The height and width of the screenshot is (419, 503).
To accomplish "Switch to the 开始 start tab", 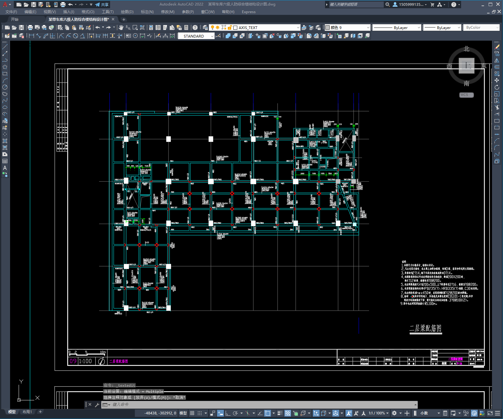I will pos(15,19).
